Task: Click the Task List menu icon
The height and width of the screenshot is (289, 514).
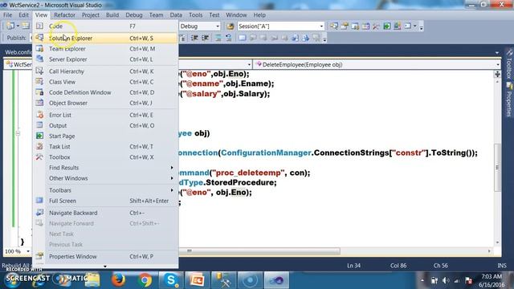Action: 39,146
